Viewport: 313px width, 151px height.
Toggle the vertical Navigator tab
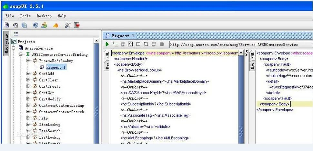[x=6, y=43]
